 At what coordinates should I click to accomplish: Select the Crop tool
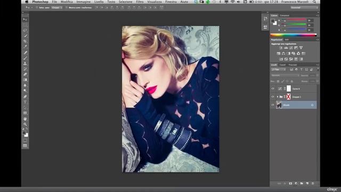pos(25,41)
